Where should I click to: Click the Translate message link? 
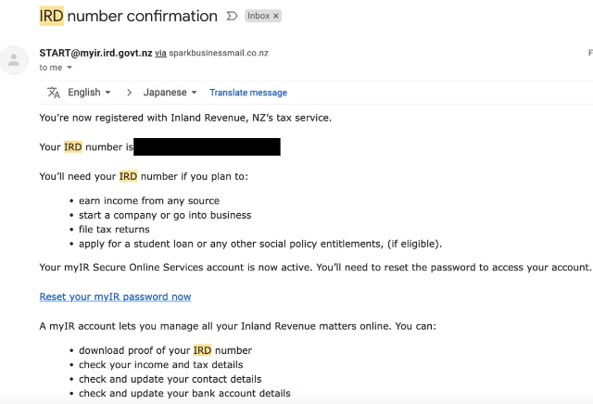[x=248, y=93]
